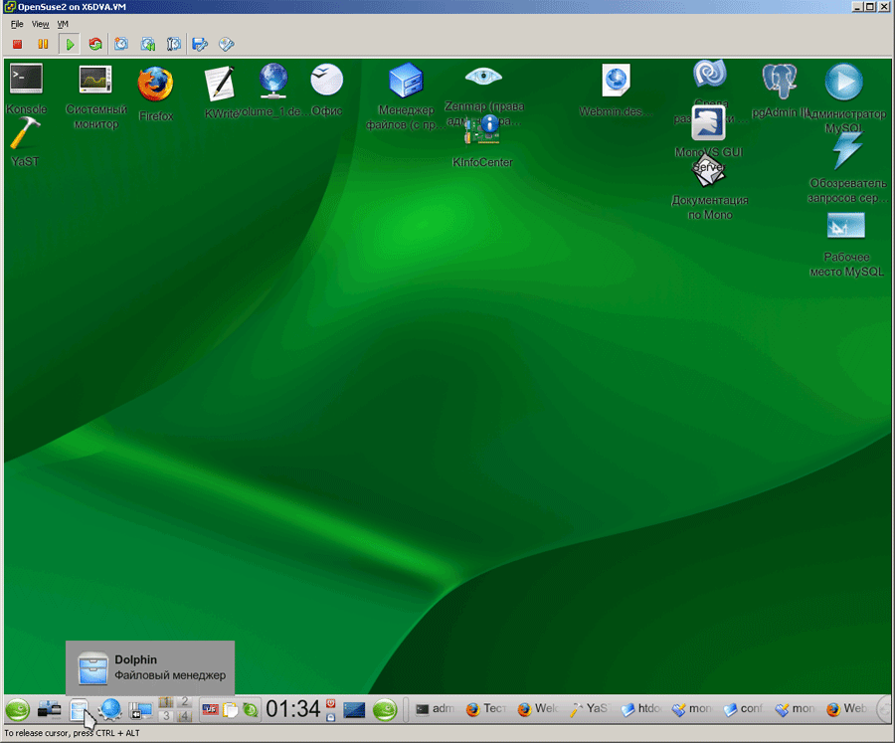Open Администратор MySQL icon
The height and width of the screenshot is (743, 895).
pyautogui.click(x=844, y=97)
